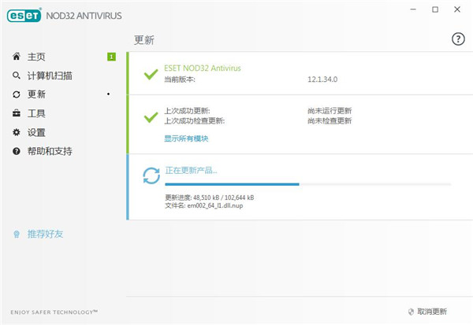Click the gift icon beside 推荐好友

17,234
